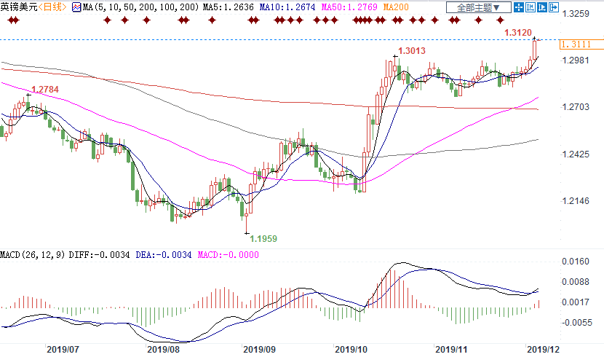
Task: Click the 1.2425 price axis label
Action: [576, 154]
